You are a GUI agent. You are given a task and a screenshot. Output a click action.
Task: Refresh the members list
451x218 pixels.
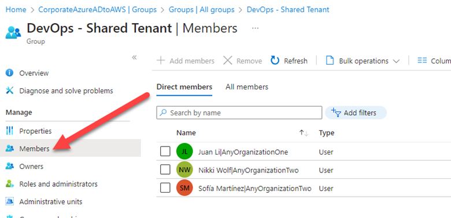point(289,61)
